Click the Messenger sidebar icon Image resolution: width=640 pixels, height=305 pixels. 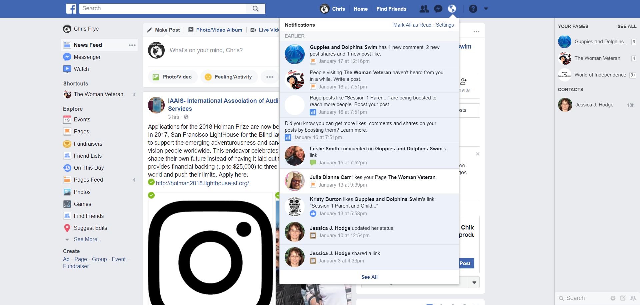[67, 57]
